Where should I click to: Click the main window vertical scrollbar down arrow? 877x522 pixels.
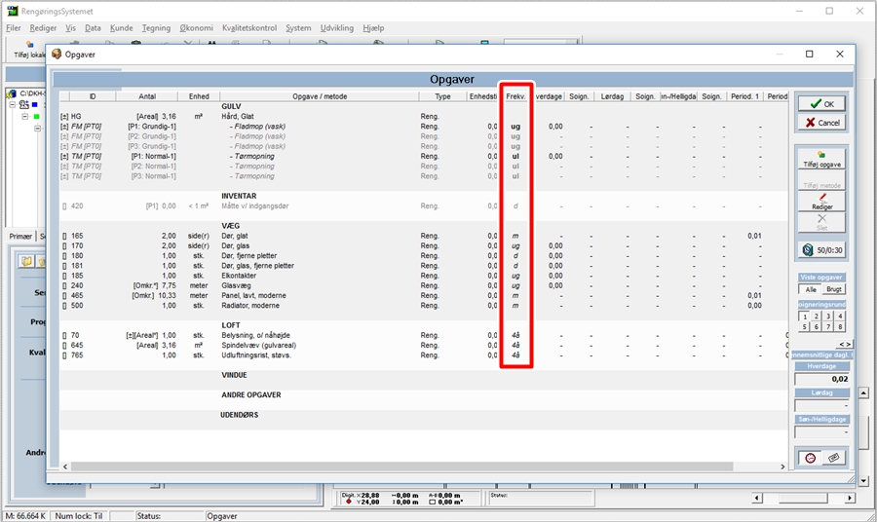[x=864, y=481]
